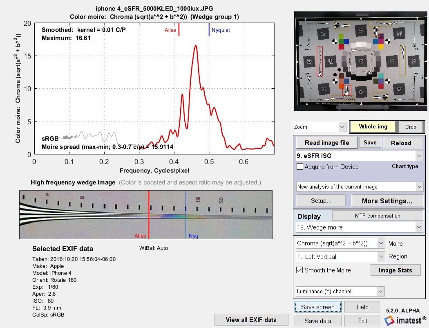Click the Imatest logo
Image resolution: width=429 pixels, height=328 pixels.
(405, 320)
